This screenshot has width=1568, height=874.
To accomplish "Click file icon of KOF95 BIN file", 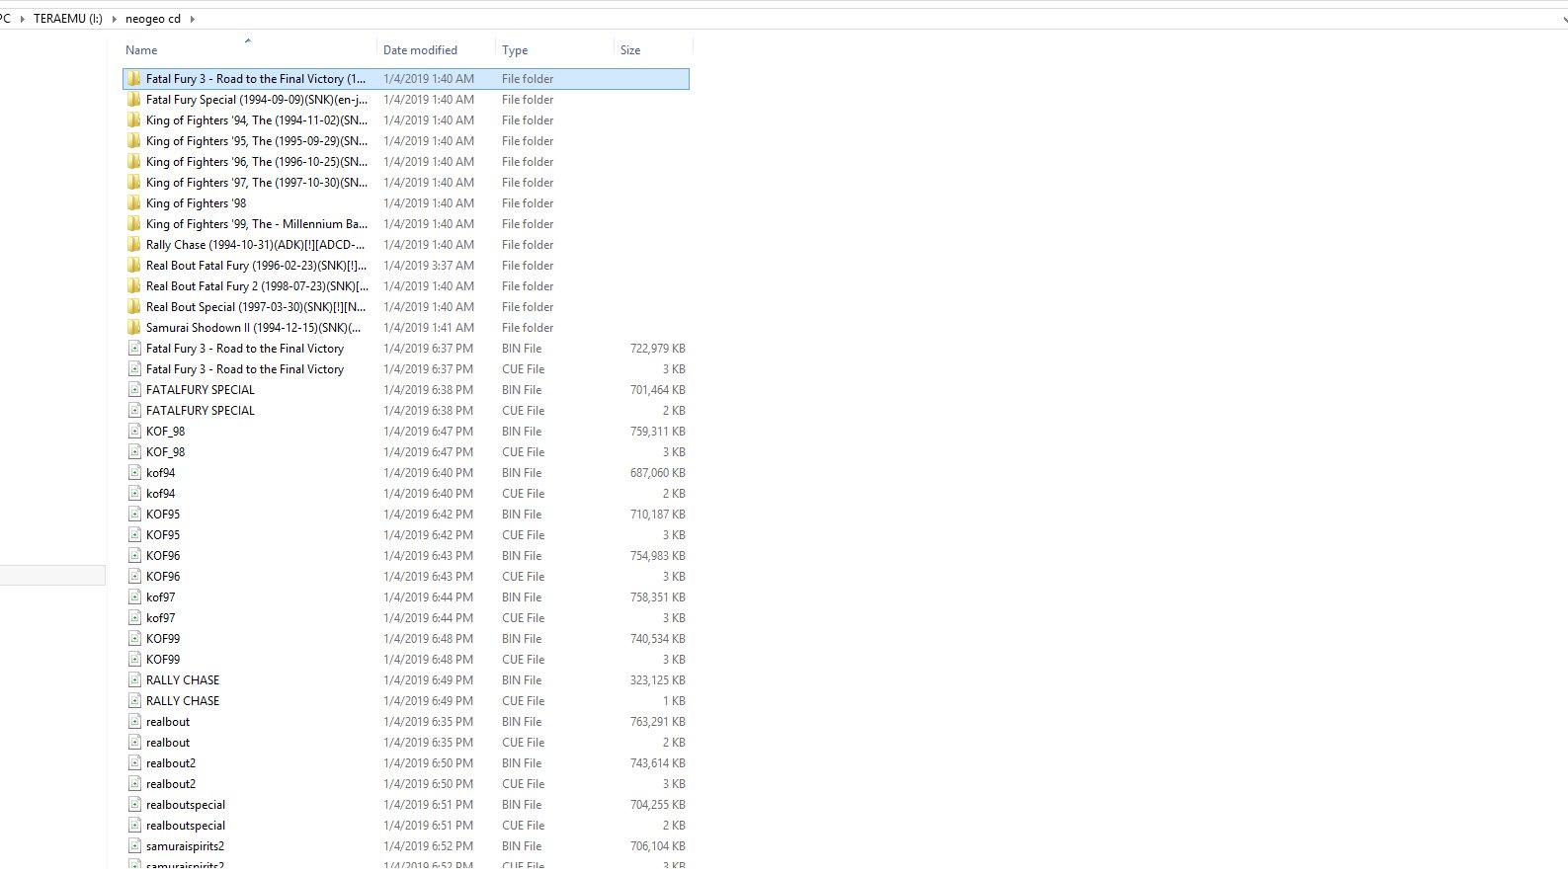I will 134,515.
